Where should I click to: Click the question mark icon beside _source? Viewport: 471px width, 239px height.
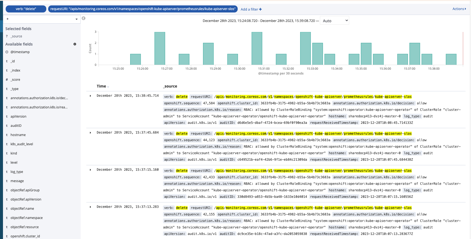[7, 36]
